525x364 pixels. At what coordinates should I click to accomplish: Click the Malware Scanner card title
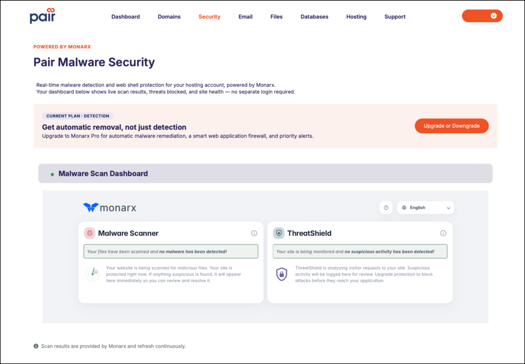pos(128,233)
